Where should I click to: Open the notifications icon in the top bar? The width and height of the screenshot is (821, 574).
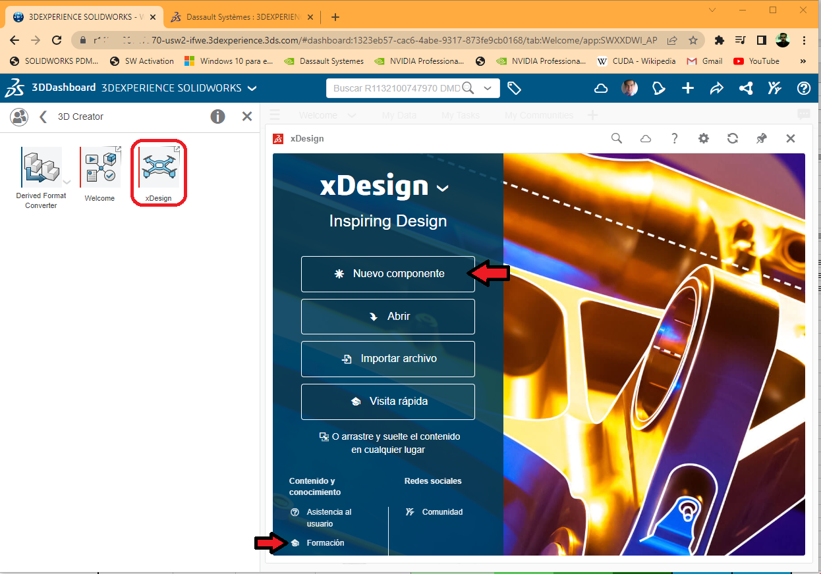click(659, 88)
